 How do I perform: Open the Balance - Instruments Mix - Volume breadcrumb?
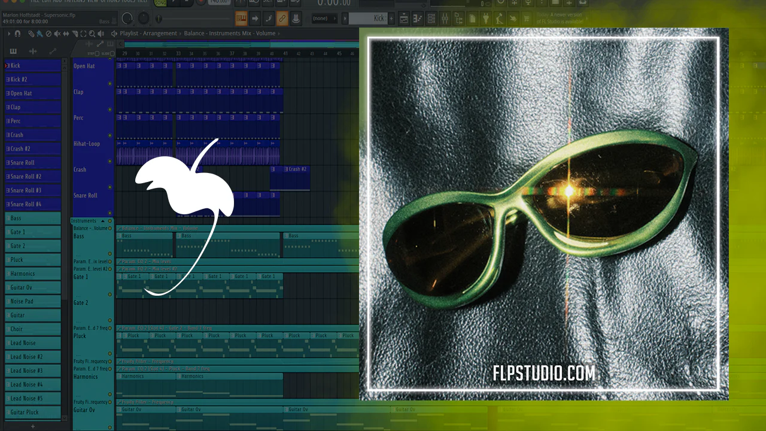[230, 34]
